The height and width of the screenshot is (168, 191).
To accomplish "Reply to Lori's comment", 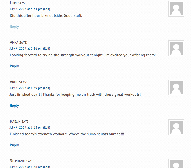I will click(14, 27).
